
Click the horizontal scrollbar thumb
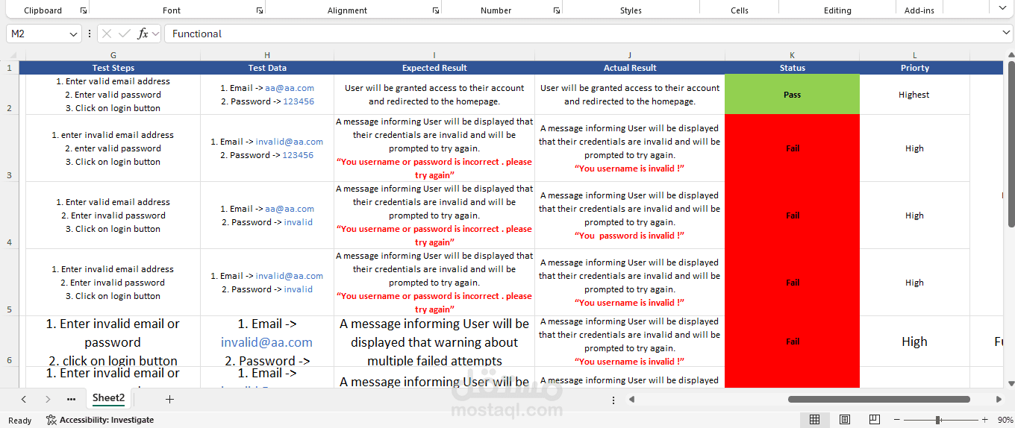pyautogui.click(x=879, y=400)
